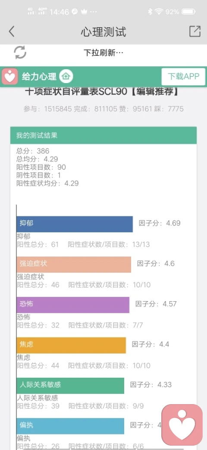207x450 pixels.
Task: Tap the back arrow icon
Action: [12, 32]
